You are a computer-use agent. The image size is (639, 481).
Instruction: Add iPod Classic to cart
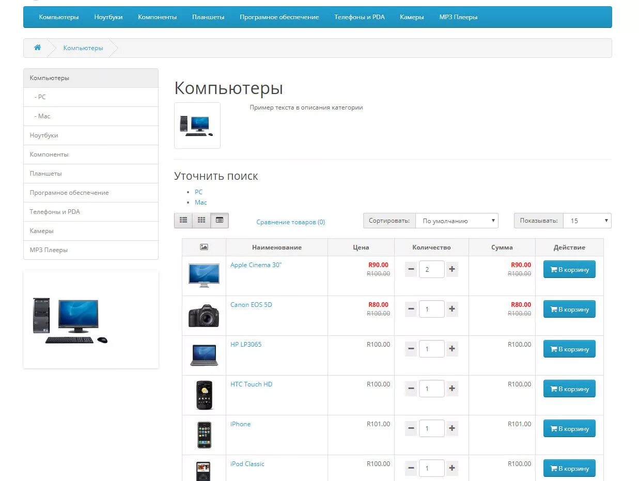tap(569, 468)
